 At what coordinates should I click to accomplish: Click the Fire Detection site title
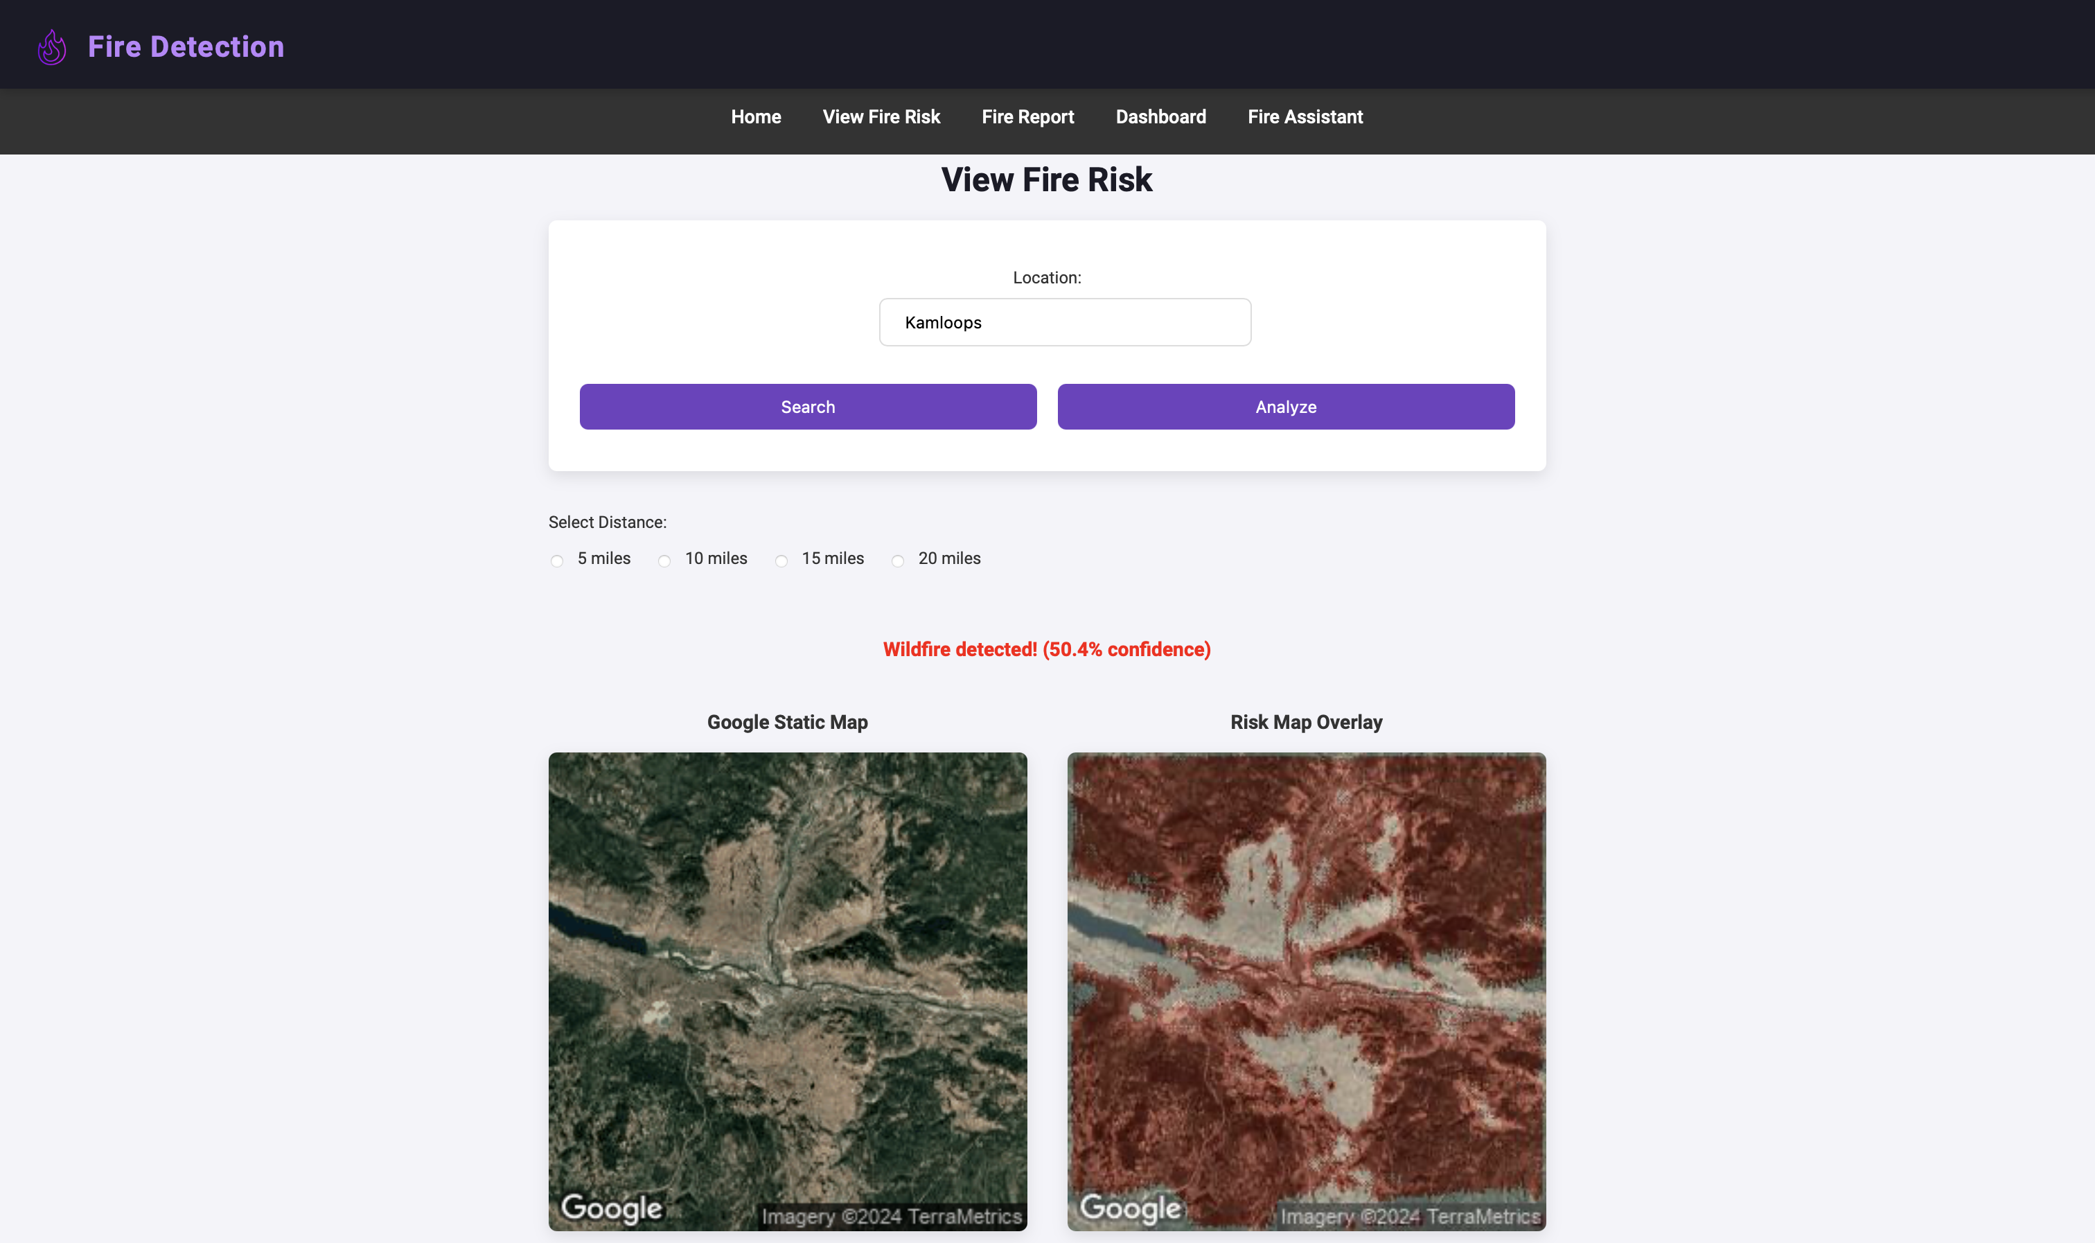pos(186,47)
